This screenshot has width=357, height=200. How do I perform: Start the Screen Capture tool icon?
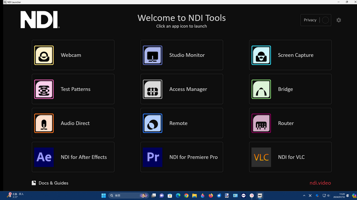point(261,55)
